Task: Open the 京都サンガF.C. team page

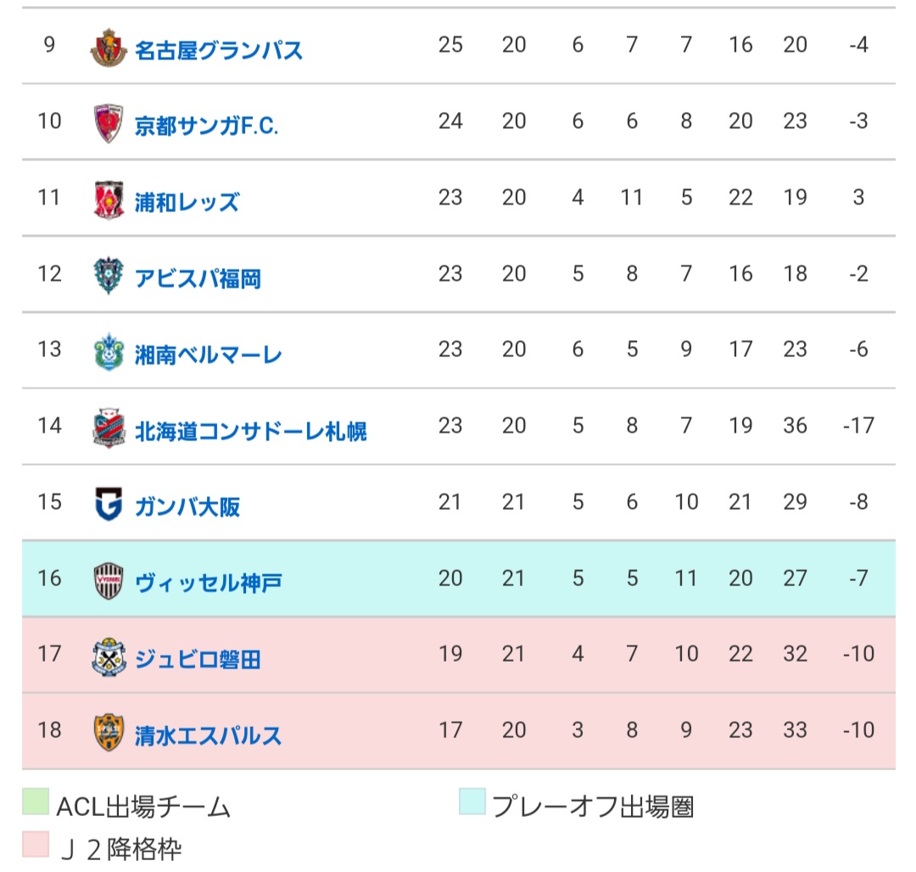Action: [206, 126]
